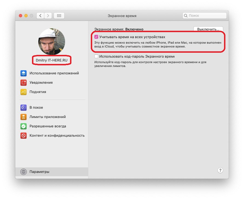Go forward with the right chevron
The image size is (244, 199).
click(48, 16)
